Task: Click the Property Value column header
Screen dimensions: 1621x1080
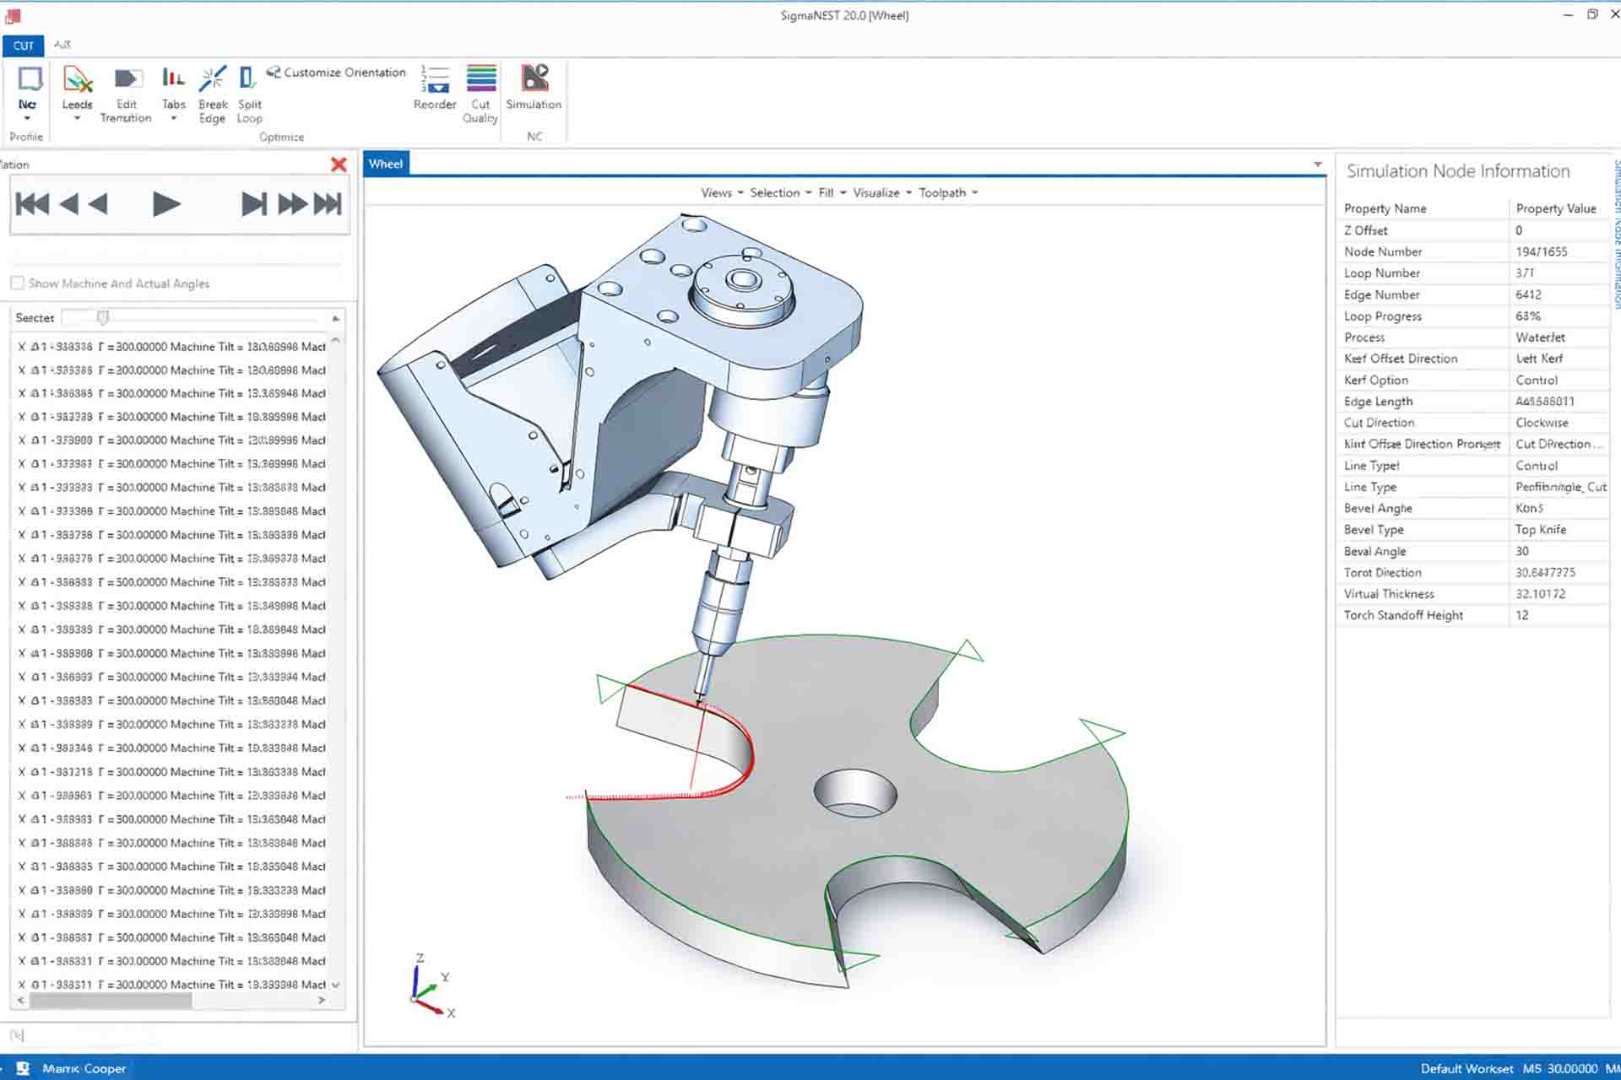Action: coord(1557,208)
